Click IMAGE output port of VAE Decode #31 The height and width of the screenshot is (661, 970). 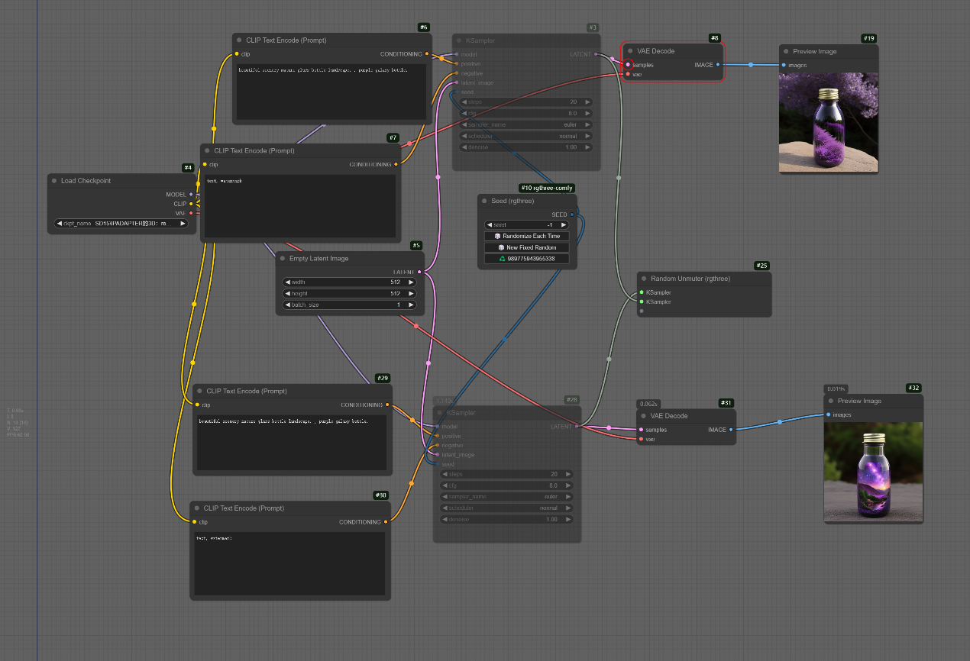(731, 430)
